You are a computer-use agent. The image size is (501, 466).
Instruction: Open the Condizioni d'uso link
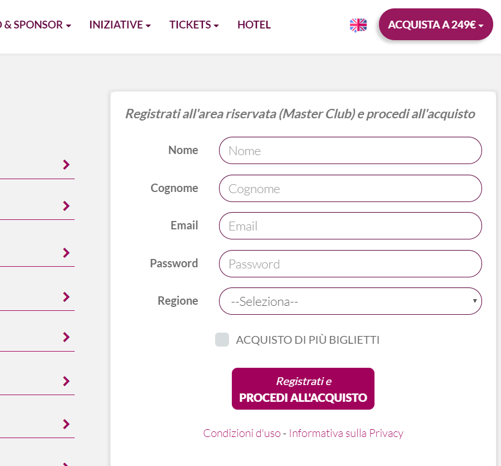point(242,433)
